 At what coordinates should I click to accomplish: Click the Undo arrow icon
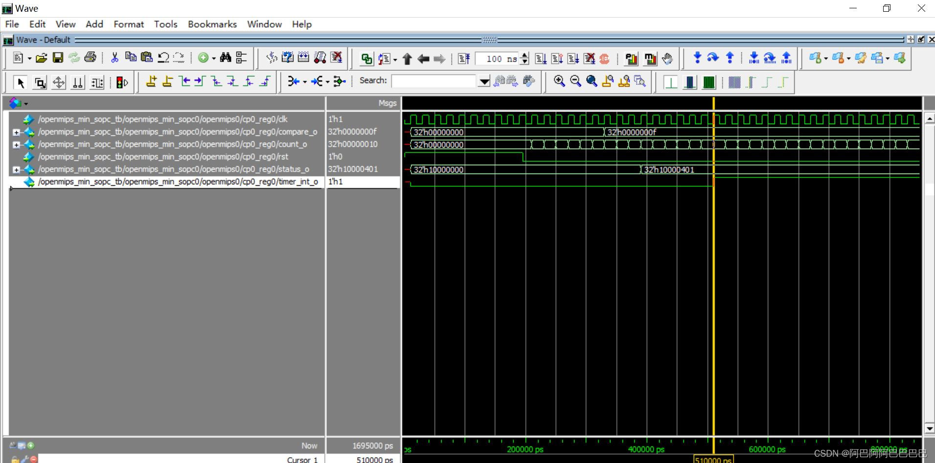[163, 58]
